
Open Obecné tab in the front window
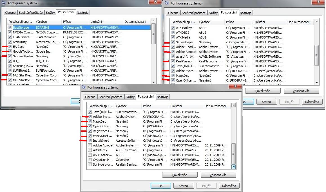[x=90, y=97]
